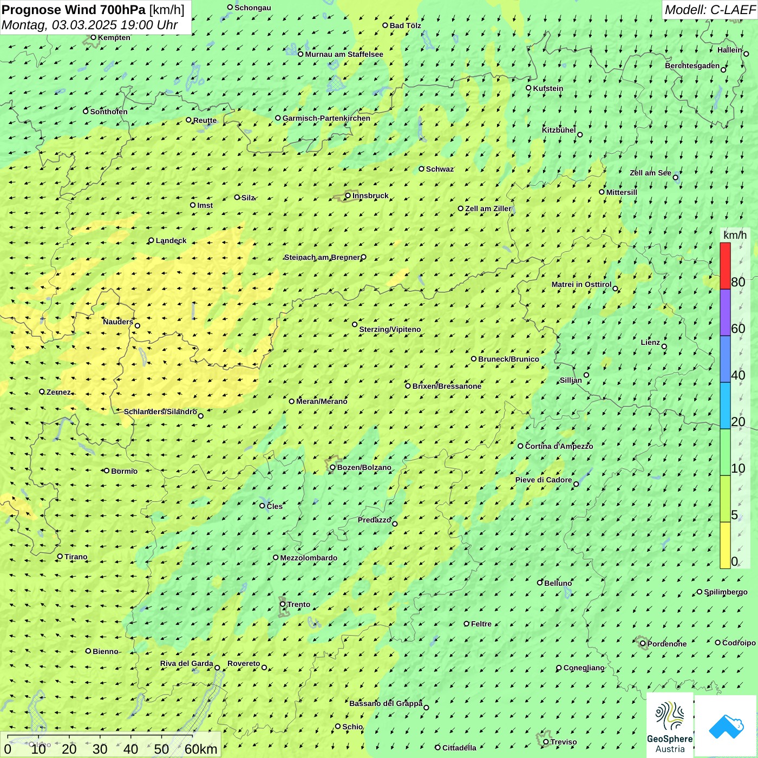Click the blue cloud logo icon

click(726, 726)
